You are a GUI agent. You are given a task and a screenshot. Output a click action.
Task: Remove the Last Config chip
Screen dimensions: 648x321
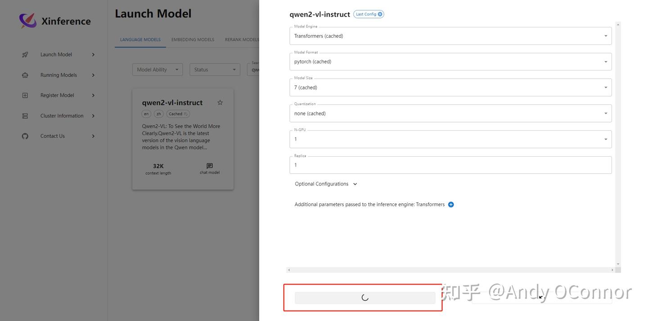tap(380, 14)
